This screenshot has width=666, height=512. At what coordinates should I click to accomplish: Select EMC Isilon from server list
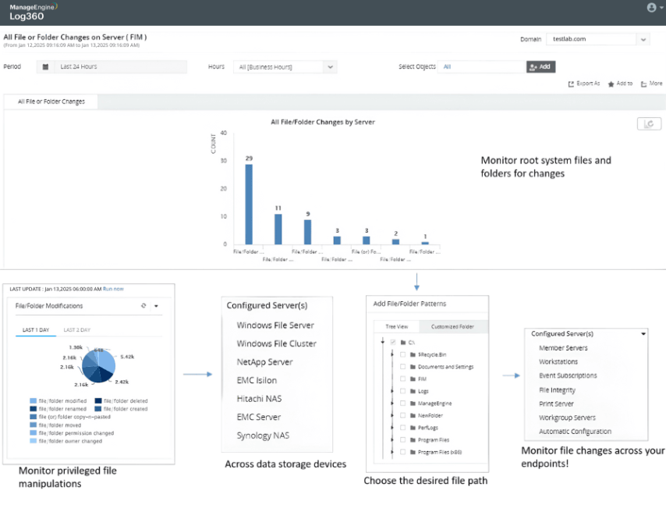coord(257,381)
